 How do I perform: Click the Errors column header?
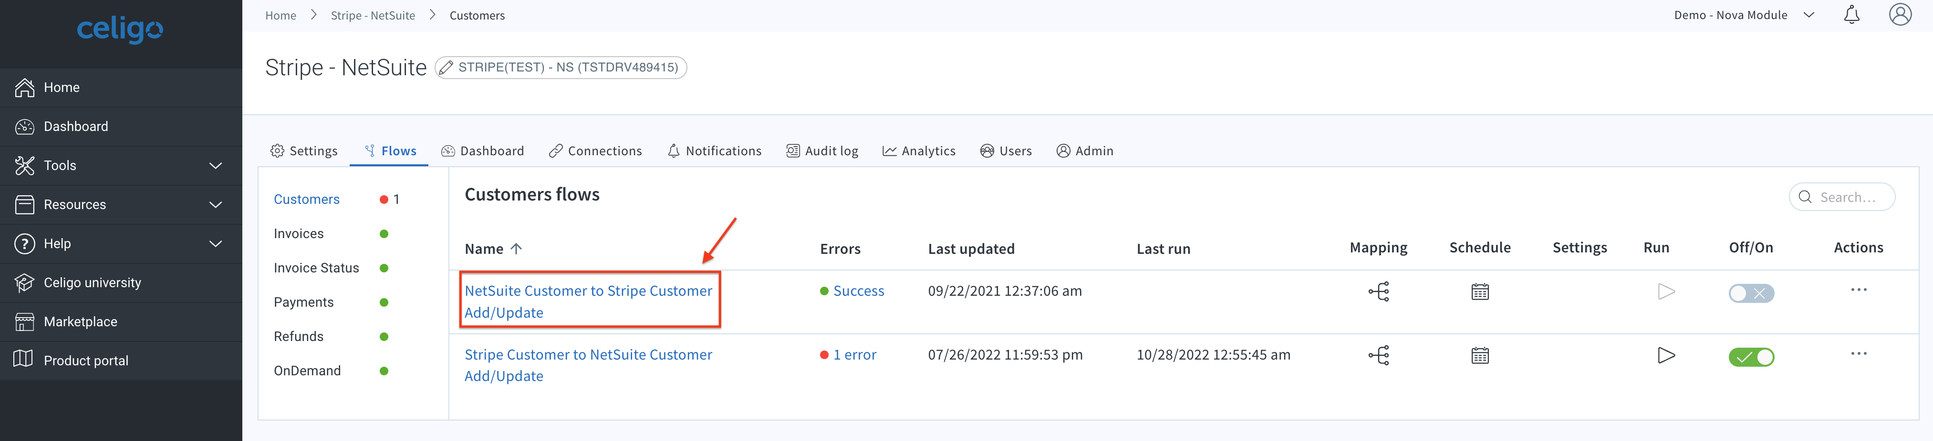tap(840, 249)
